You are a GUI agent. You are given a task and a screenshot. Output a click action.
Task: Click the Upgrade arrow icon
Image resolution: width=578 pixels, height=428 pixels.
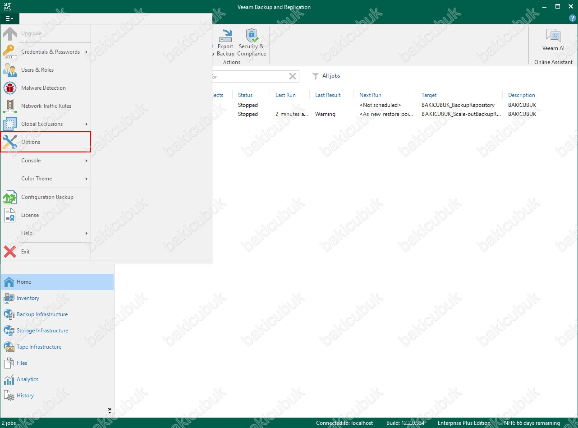coord(10,34)
